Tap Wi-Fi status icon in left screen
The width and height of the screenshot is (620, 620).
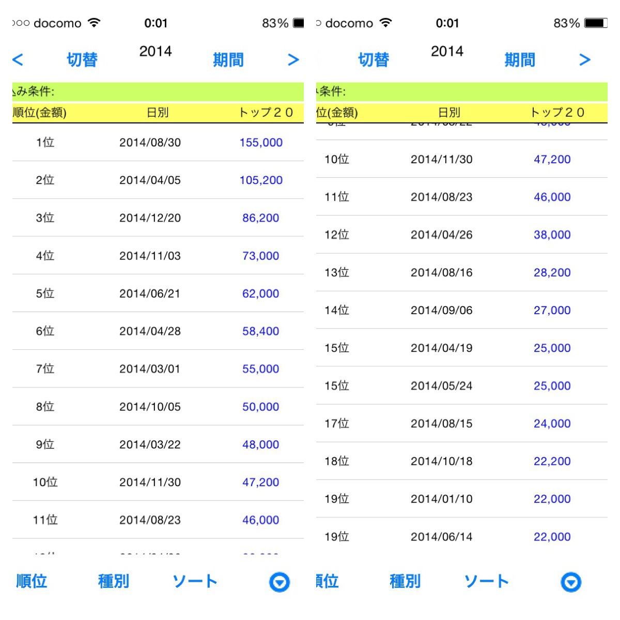click(x=94, y=23)
